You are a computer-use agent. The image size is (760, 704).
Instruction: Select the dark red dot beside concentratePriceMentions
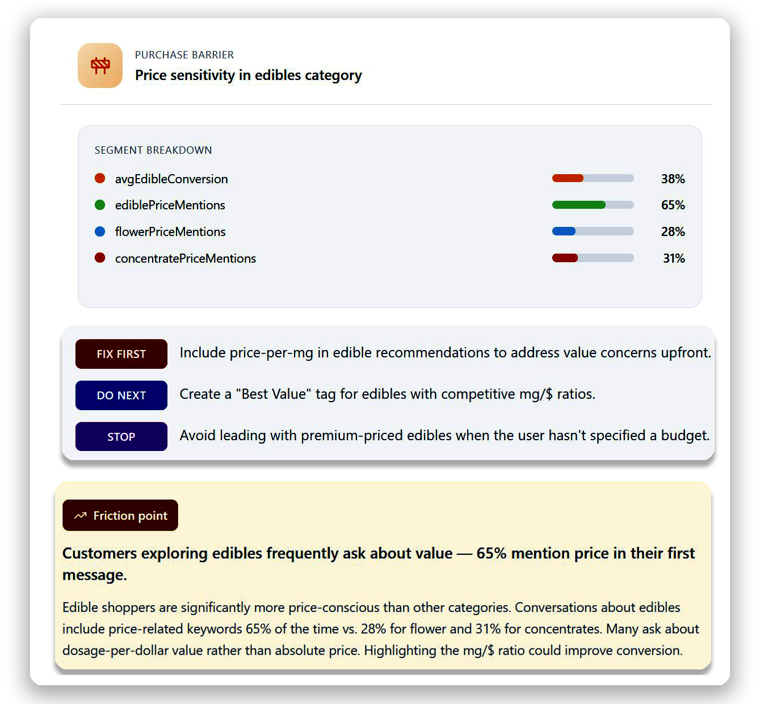[x=100, y=258]
